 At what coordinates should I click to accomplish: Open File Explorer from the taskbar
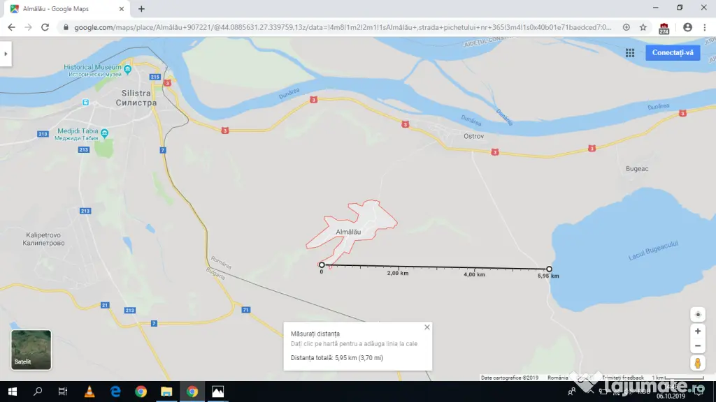pyautogui.click(x=166, y=392)
